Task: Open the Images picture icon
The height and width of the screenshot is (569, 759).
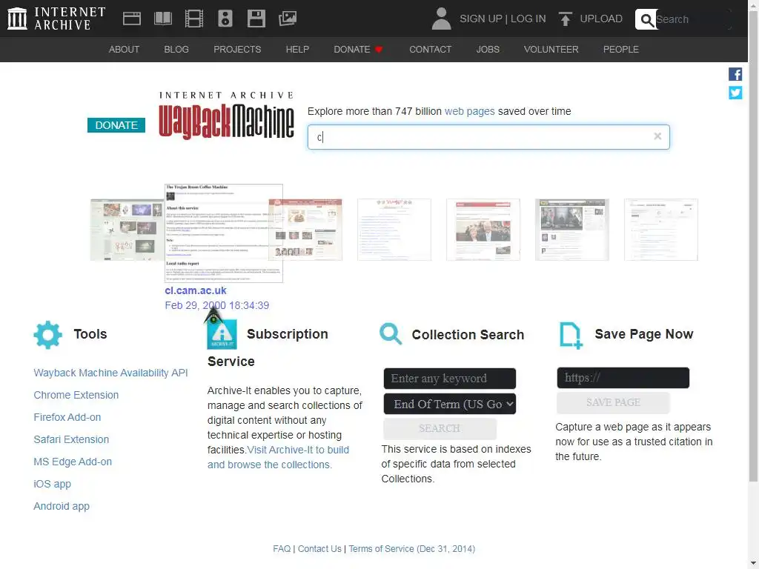Action: click(288, 19)
